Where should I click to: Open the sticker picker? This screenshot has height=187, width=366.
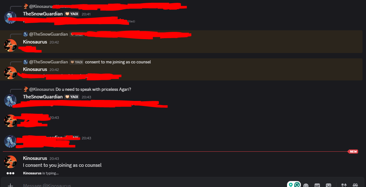point(329,185)
